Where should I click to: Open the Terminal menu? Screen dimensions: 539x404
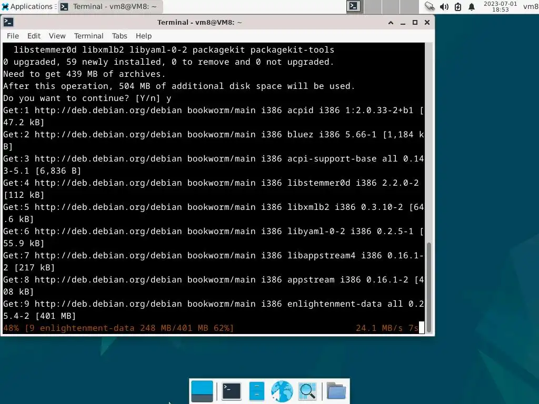[x=88, y=36]
